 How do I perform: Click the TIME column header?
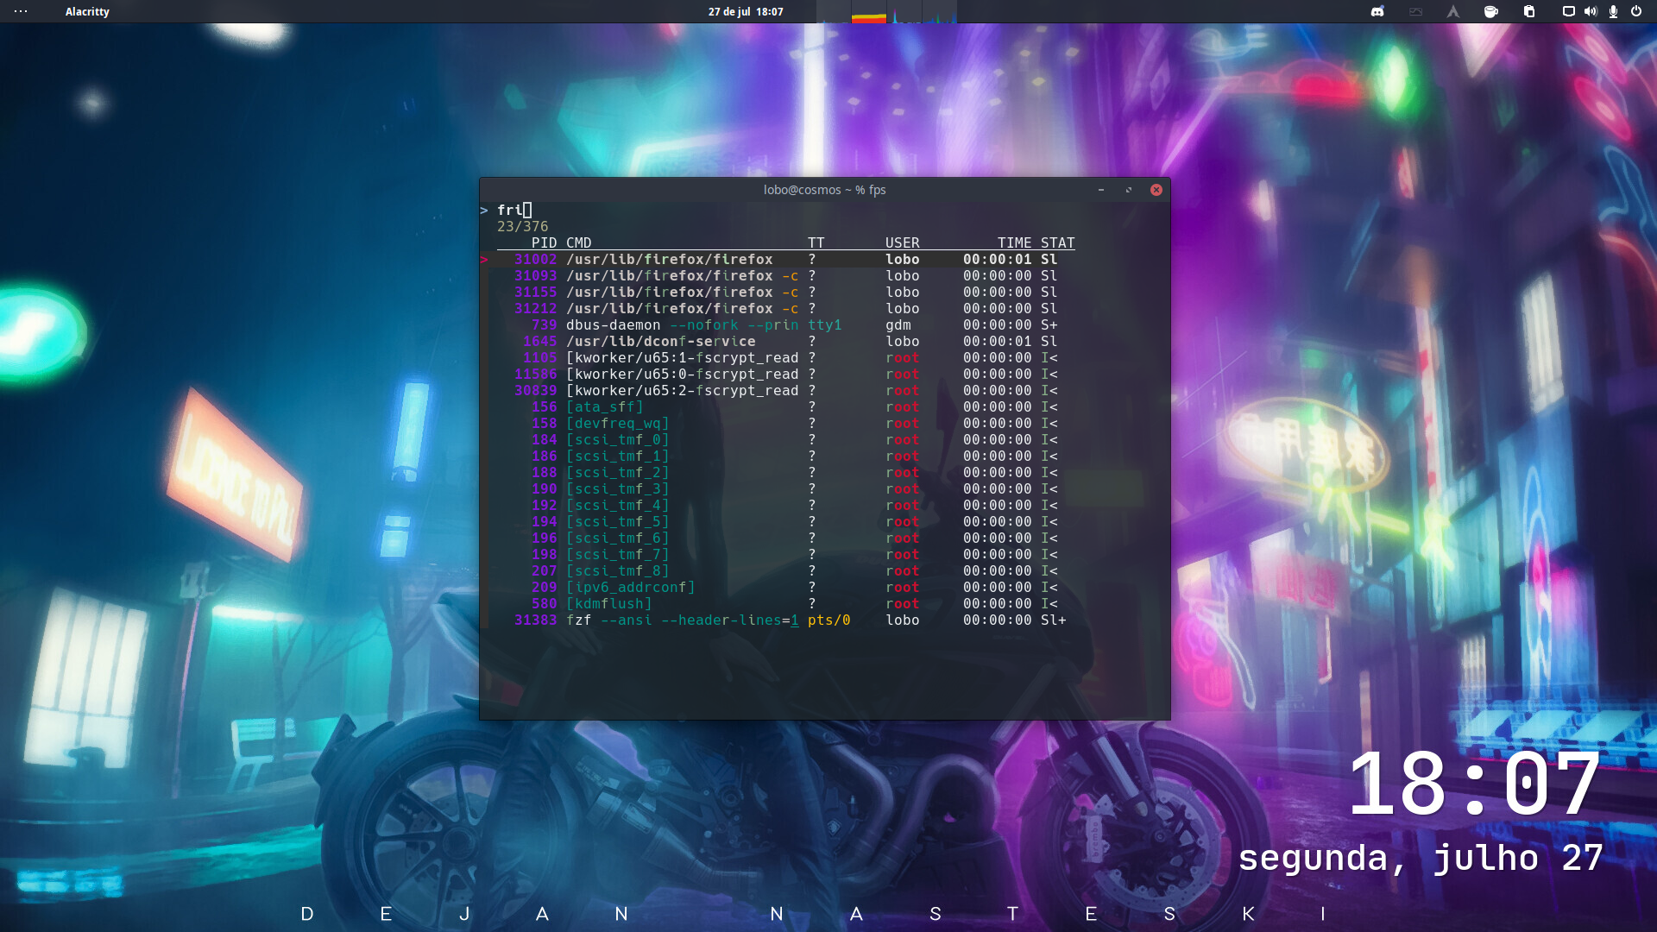[x=1014, y=242]
